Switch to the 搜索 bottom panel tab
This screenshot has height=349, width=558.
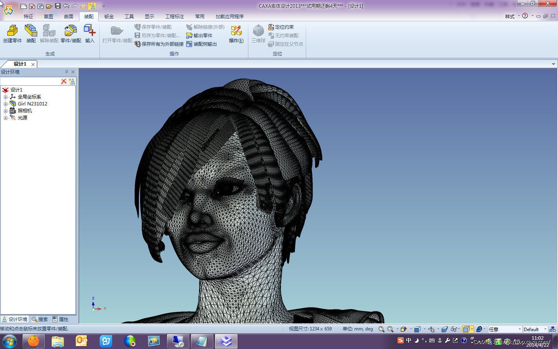point(40,319)
